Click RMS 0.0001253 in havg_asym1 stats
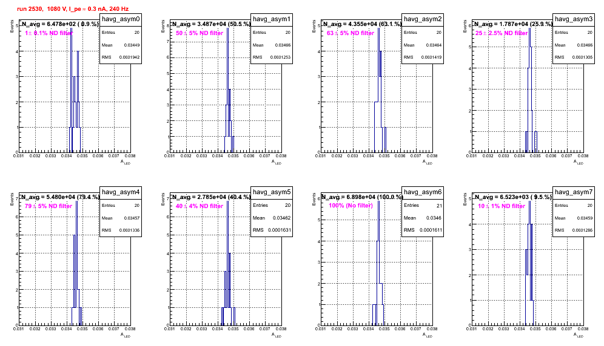604x346 pixels. (x=272, y=57)
